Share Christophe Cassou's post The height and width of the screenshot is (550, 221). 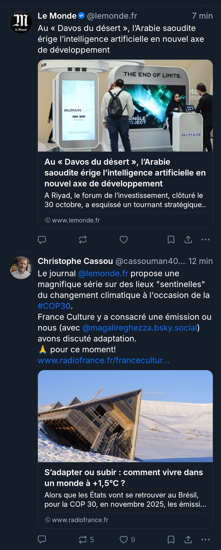click(x=188, y=540)
